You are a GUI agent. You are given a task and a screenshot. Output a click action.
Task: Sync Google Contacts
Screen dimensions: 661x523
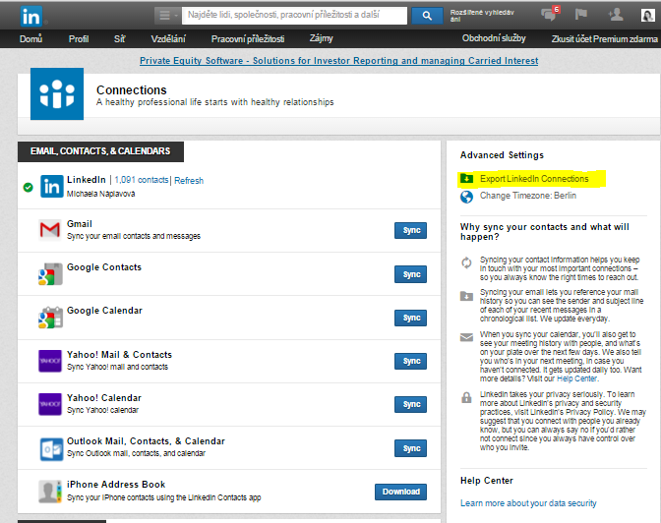[x=410, y=274]
